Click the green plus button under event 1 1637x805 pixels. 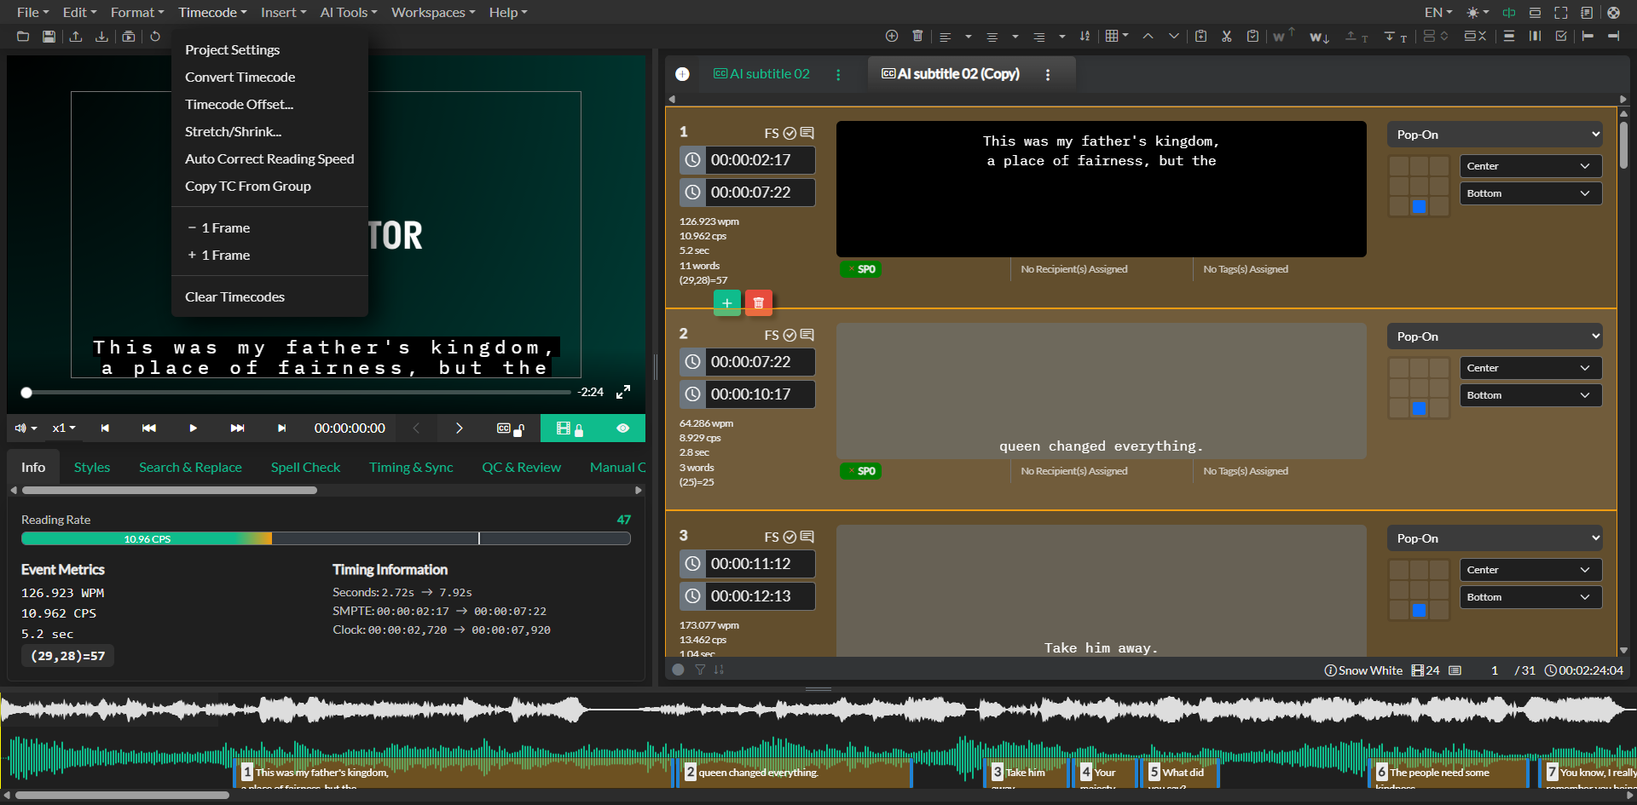(x=727, y=302)
